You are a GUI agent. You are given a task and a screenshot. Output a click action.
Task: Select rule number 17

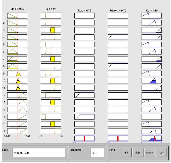pos(4,131)
